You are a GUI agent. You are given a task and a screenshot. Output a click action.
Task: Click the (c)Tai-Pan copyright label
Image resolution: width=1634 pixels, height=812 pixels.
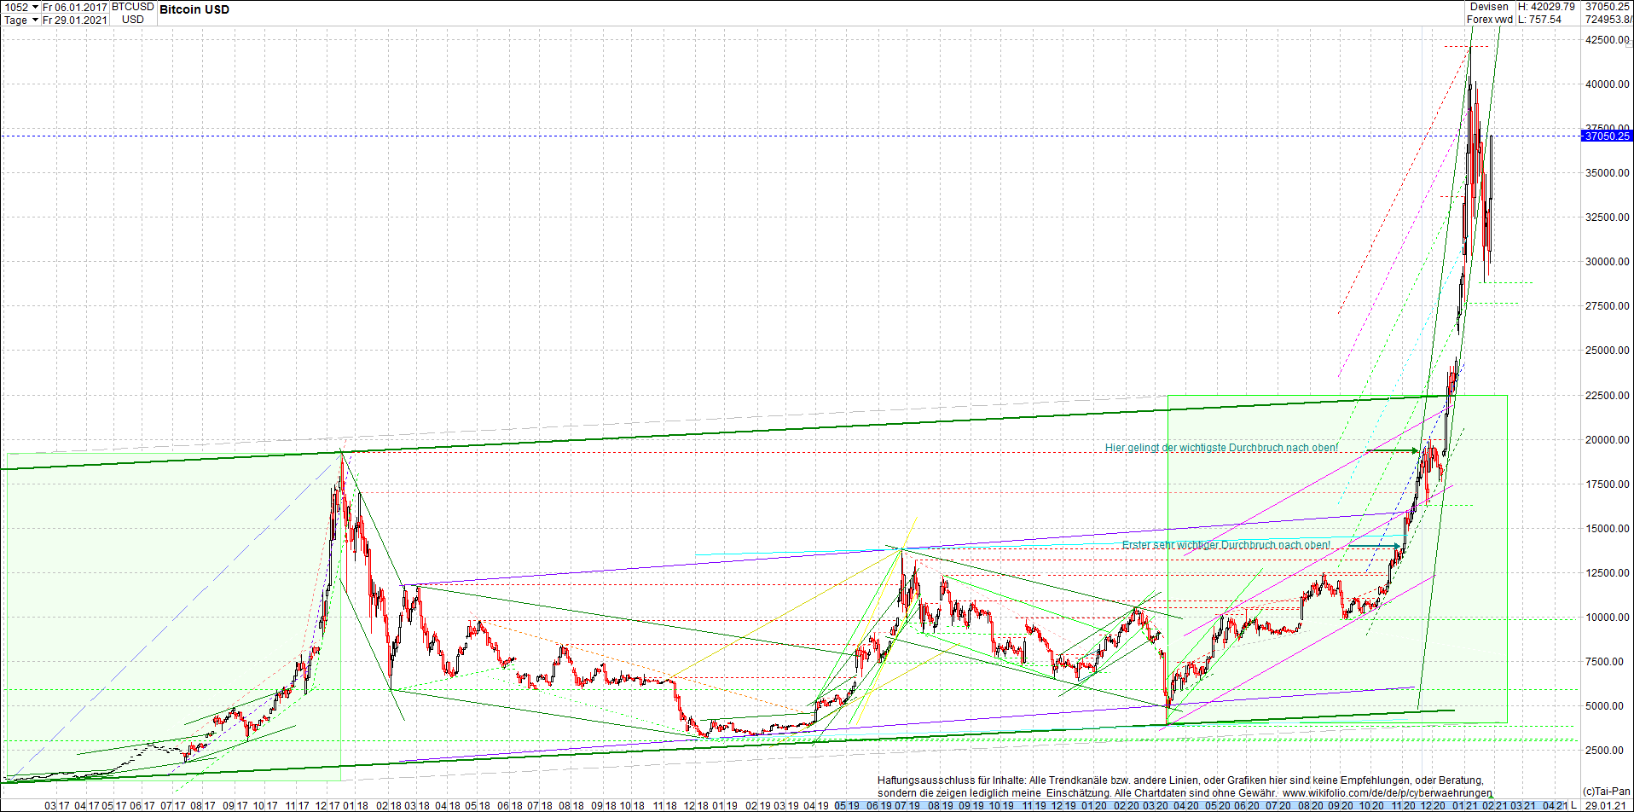(1607, 792)
